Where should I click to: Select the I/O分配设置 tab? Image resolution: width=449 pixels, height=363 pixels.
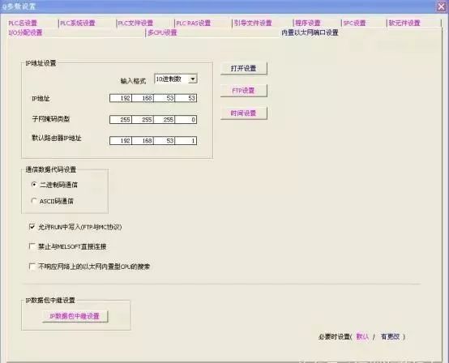[25, 32]
